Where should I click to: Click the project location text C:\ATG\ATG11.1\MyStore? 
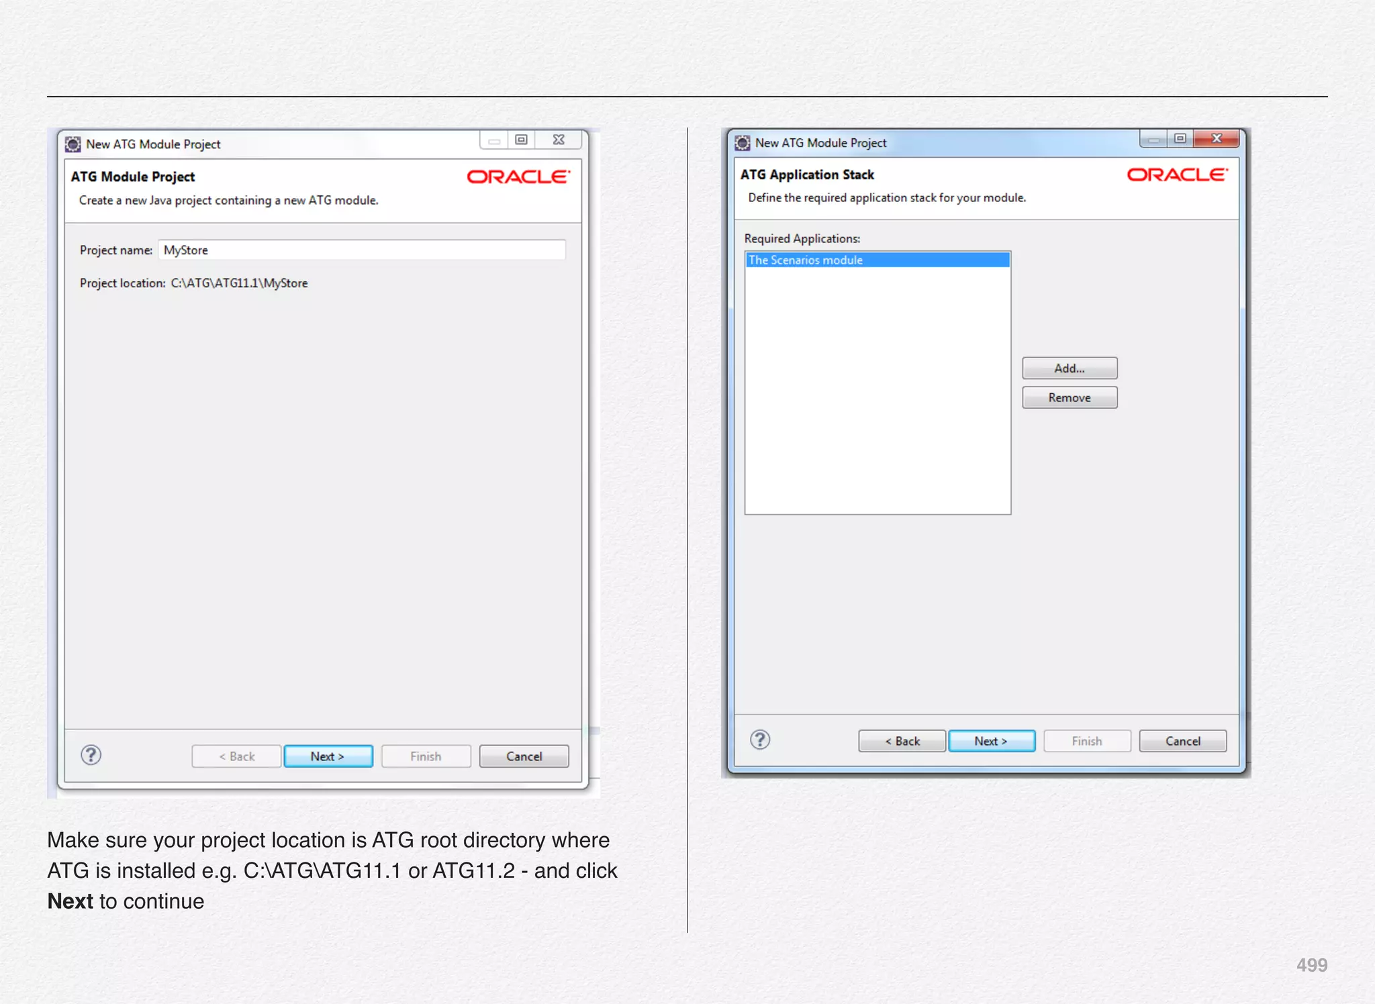239,283
